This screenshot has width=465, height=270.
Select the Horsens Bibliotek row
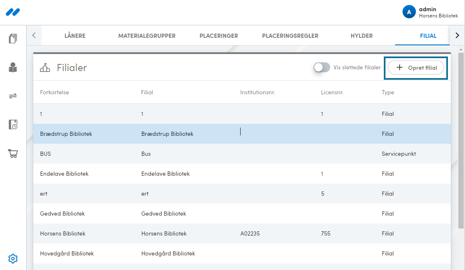[x=241, y=233]
